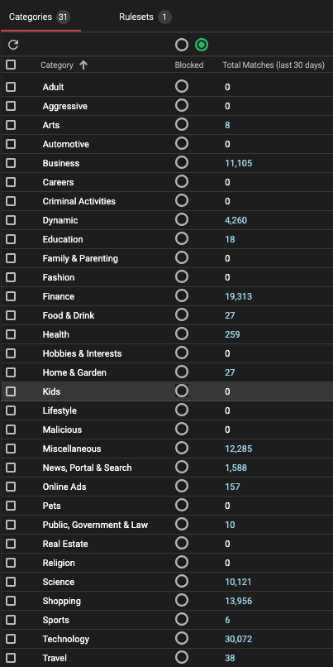Toggle Blocked circle for Kids category

click(x=181, y=391)
